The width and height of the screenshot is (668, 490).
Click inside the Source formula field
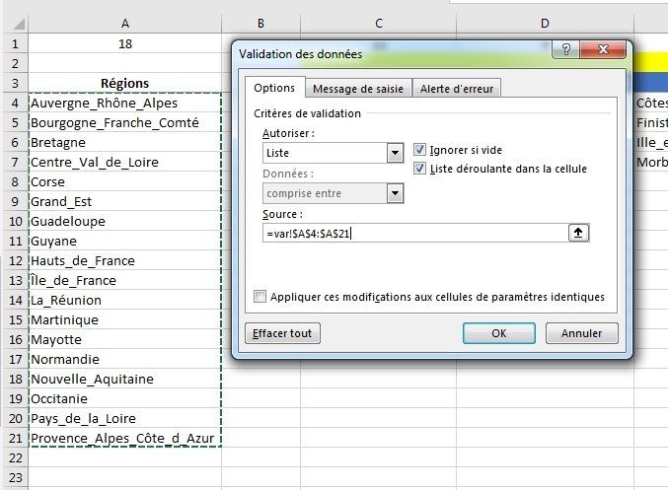pos(414,233)
